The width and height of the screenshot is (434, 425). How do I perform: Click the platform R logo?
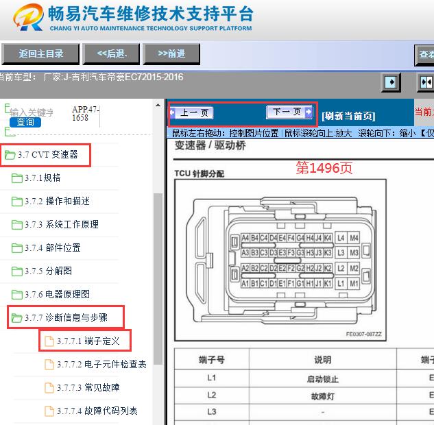29,17
